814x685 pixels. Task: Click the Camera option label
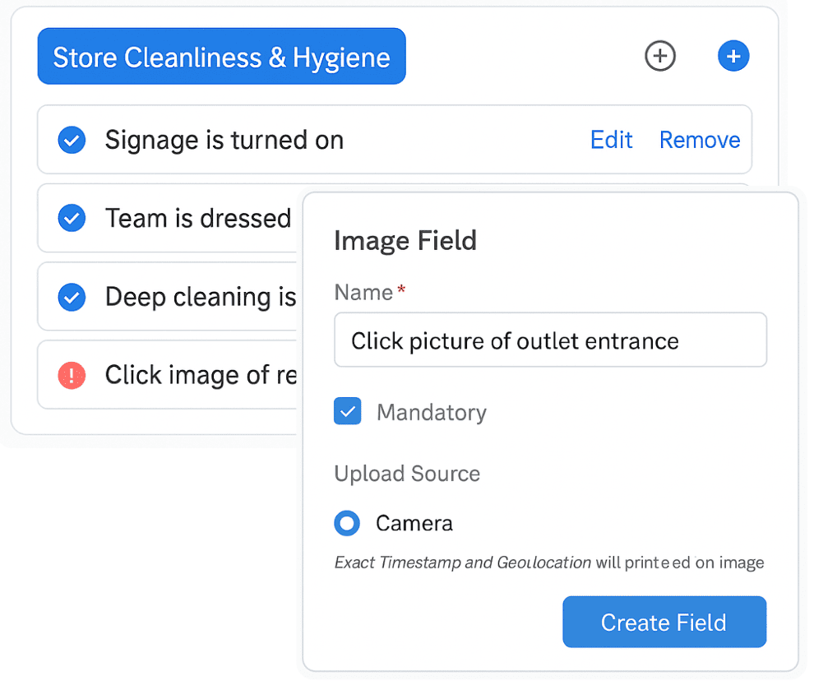(414, 523)
